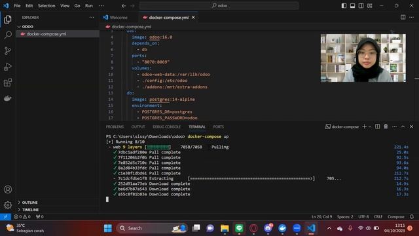Toggle the primary side bar layout icon
This screenshot has height=236, width=419.
pos(344,6)
